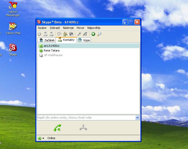
Task: Click the Skype logo in the title bar
Action: coord(39,22)
